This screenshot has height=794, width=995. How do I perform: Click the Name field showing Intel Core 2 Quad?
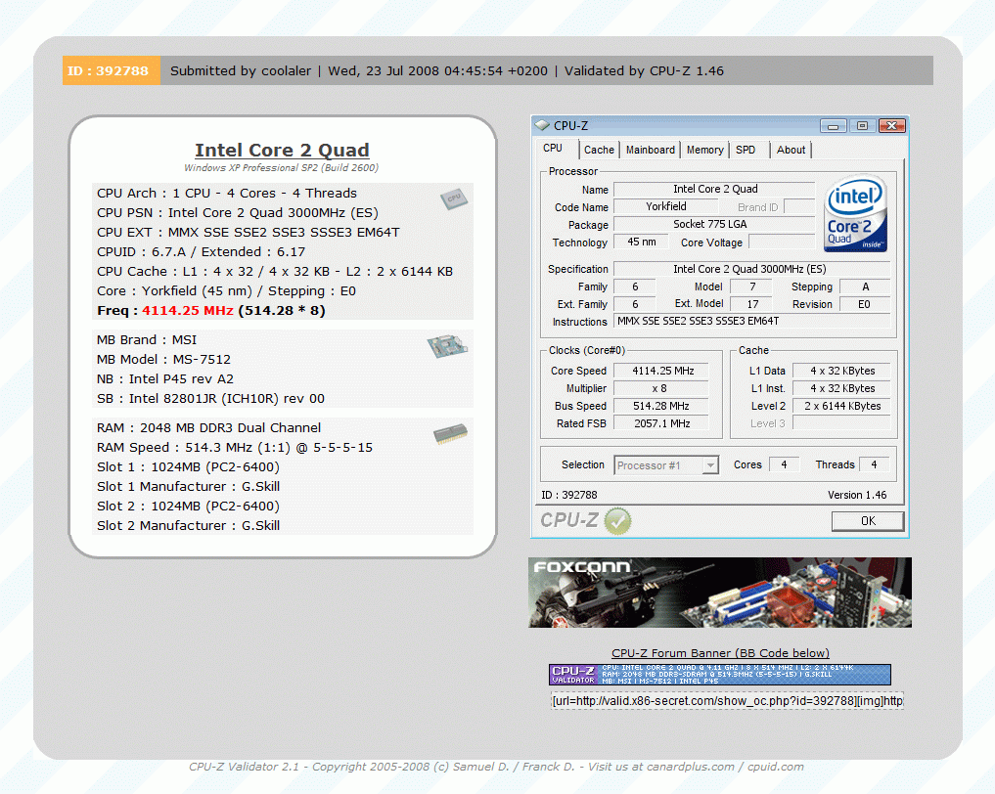714,189
